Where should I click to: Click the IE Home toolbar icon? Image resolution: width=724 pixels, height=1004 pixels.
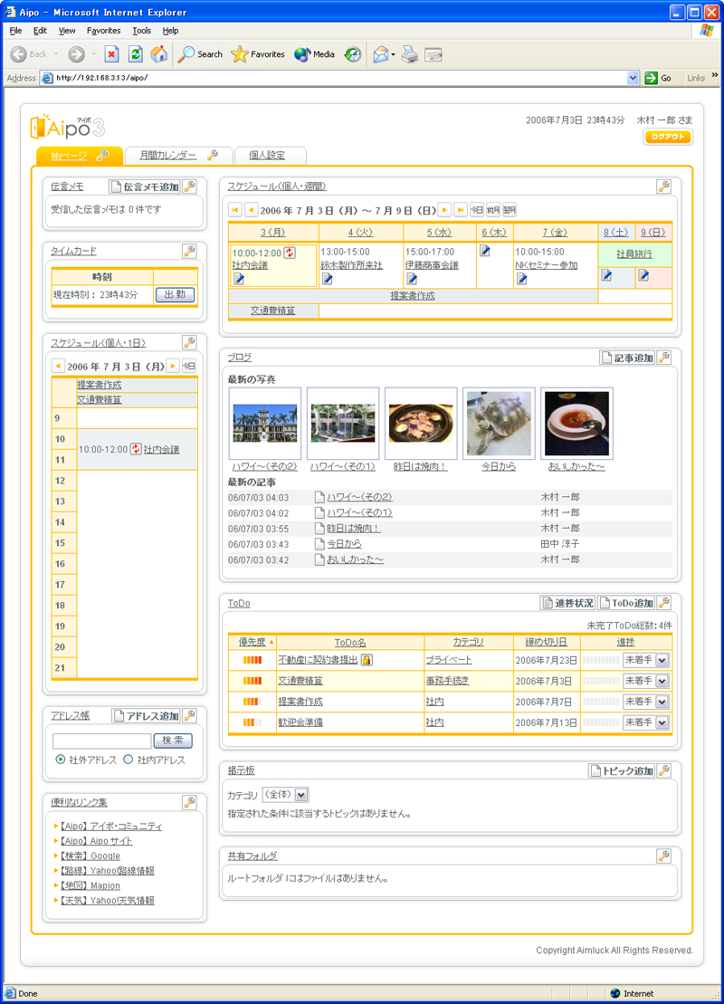point(158,54)
